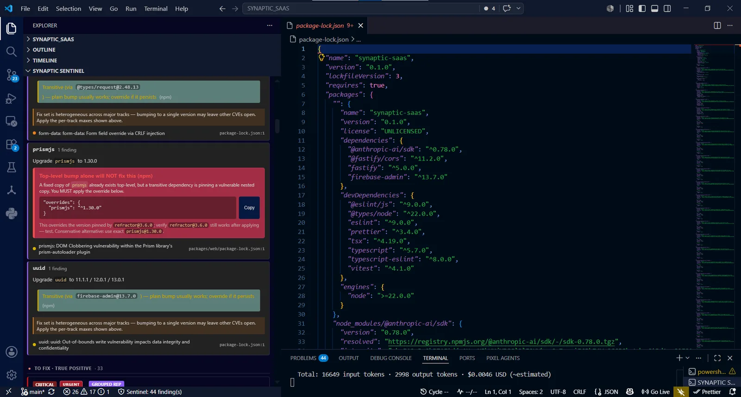Toggle the primary side bar
Viewport: 741px width, 397px height.
pos(642,8)
